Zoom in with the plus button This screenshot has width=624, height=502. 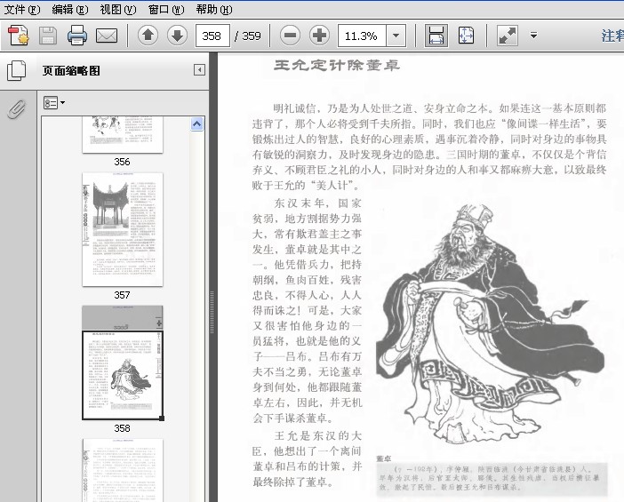(320, 36)
